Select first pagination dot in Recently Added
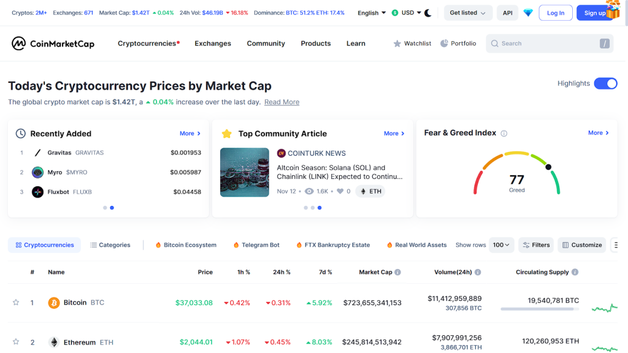 (105, 208)
